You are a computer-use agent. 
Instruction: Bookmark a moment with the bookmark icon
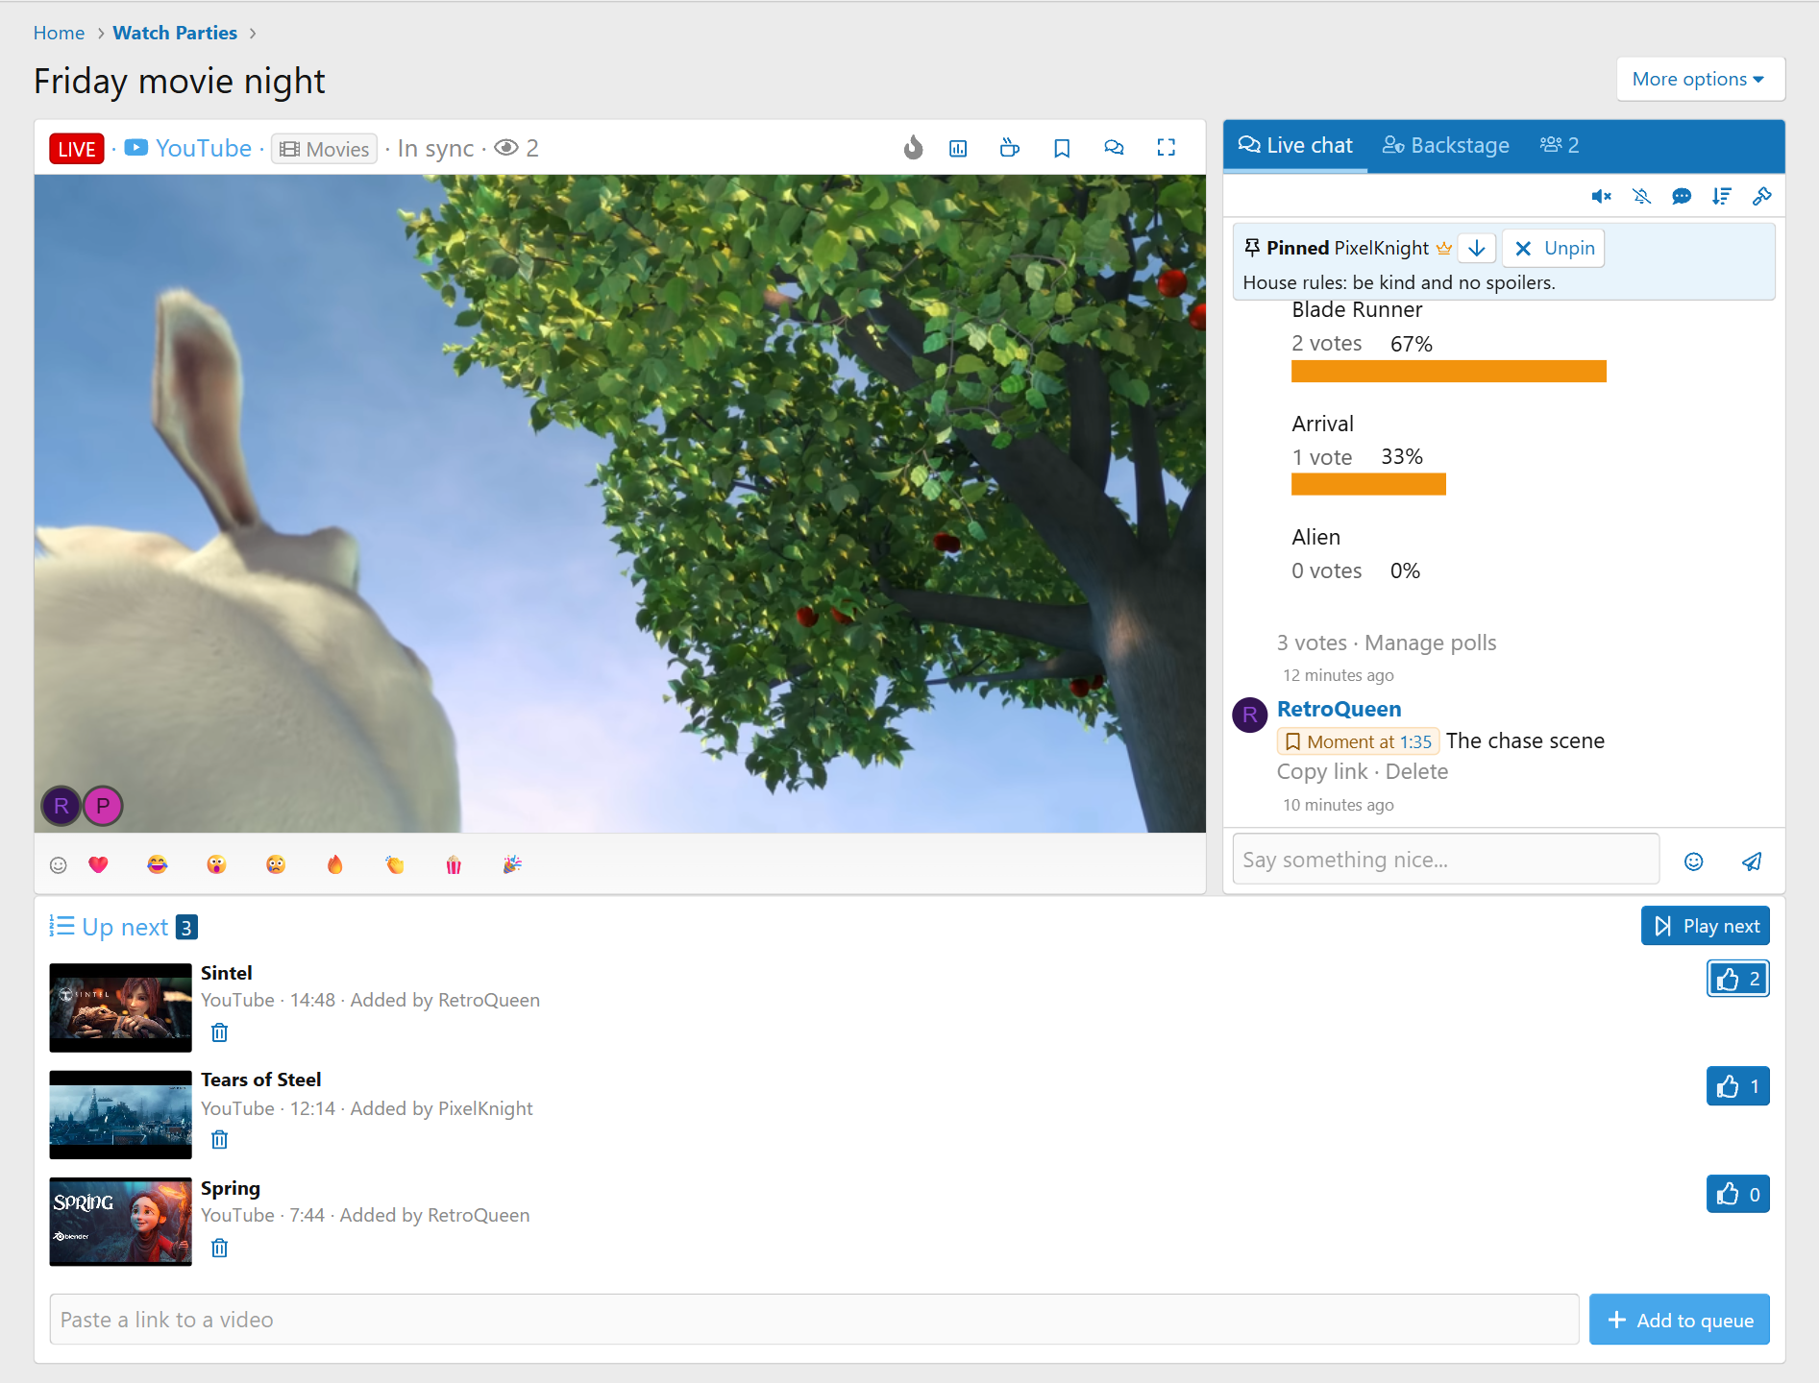(1062, 148)
